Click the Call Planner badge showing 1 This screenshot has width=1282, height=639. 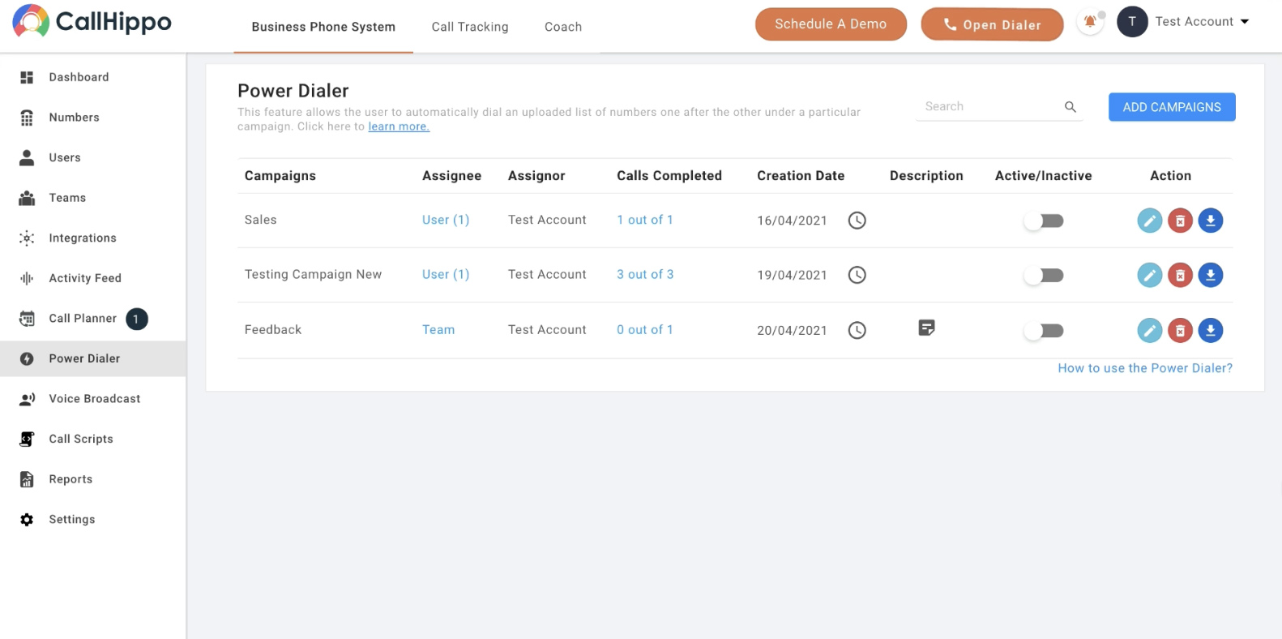click(x=136, y=319)
